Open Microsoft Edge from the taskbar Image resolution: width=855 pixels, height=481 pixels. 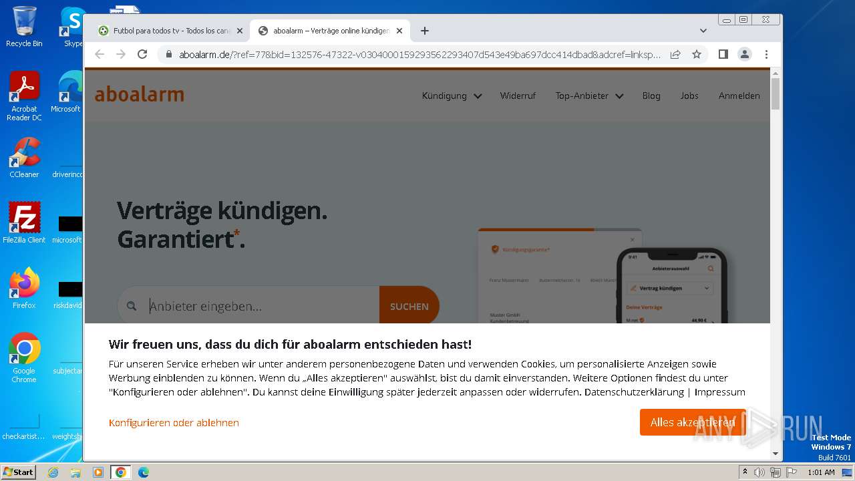(x=144, y=472)
